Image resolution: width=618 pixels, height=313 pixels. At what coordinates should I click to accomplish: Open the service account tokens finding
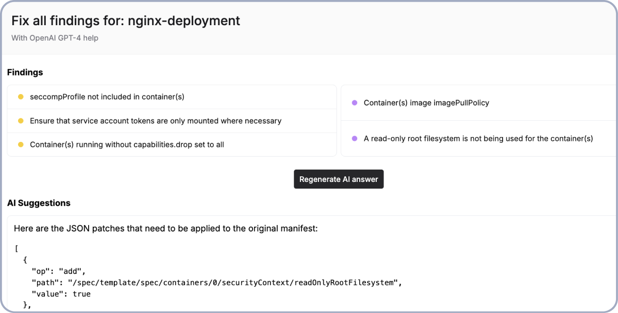[x=155, y=121]
